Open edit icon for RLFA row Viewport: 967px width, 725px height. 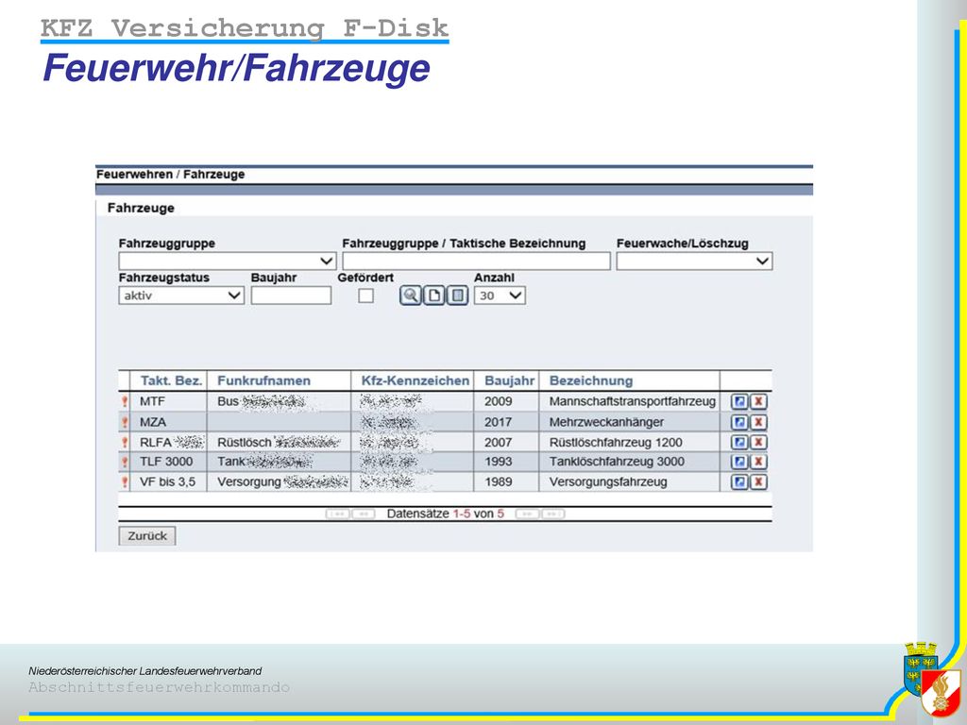(x=739, y=443)
